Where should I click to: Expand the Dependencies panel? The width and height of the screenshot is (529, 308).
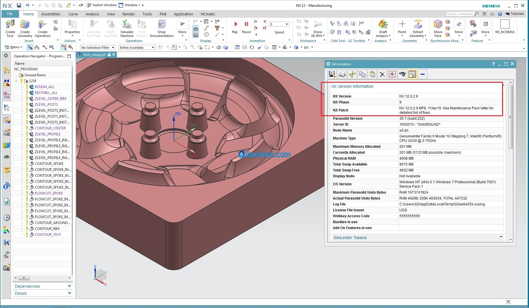[x=69, y=286]
